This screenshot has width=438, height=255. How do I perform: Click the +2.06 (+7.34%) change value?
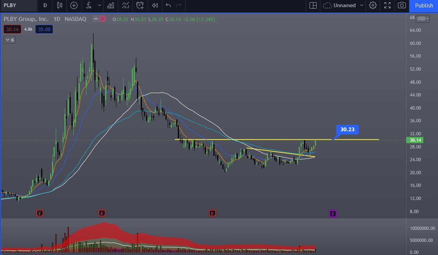[x=199, y=19]
